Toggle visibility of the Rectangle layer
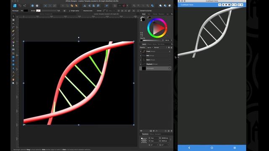The image size is (269, 151). [x=170, y=68]
